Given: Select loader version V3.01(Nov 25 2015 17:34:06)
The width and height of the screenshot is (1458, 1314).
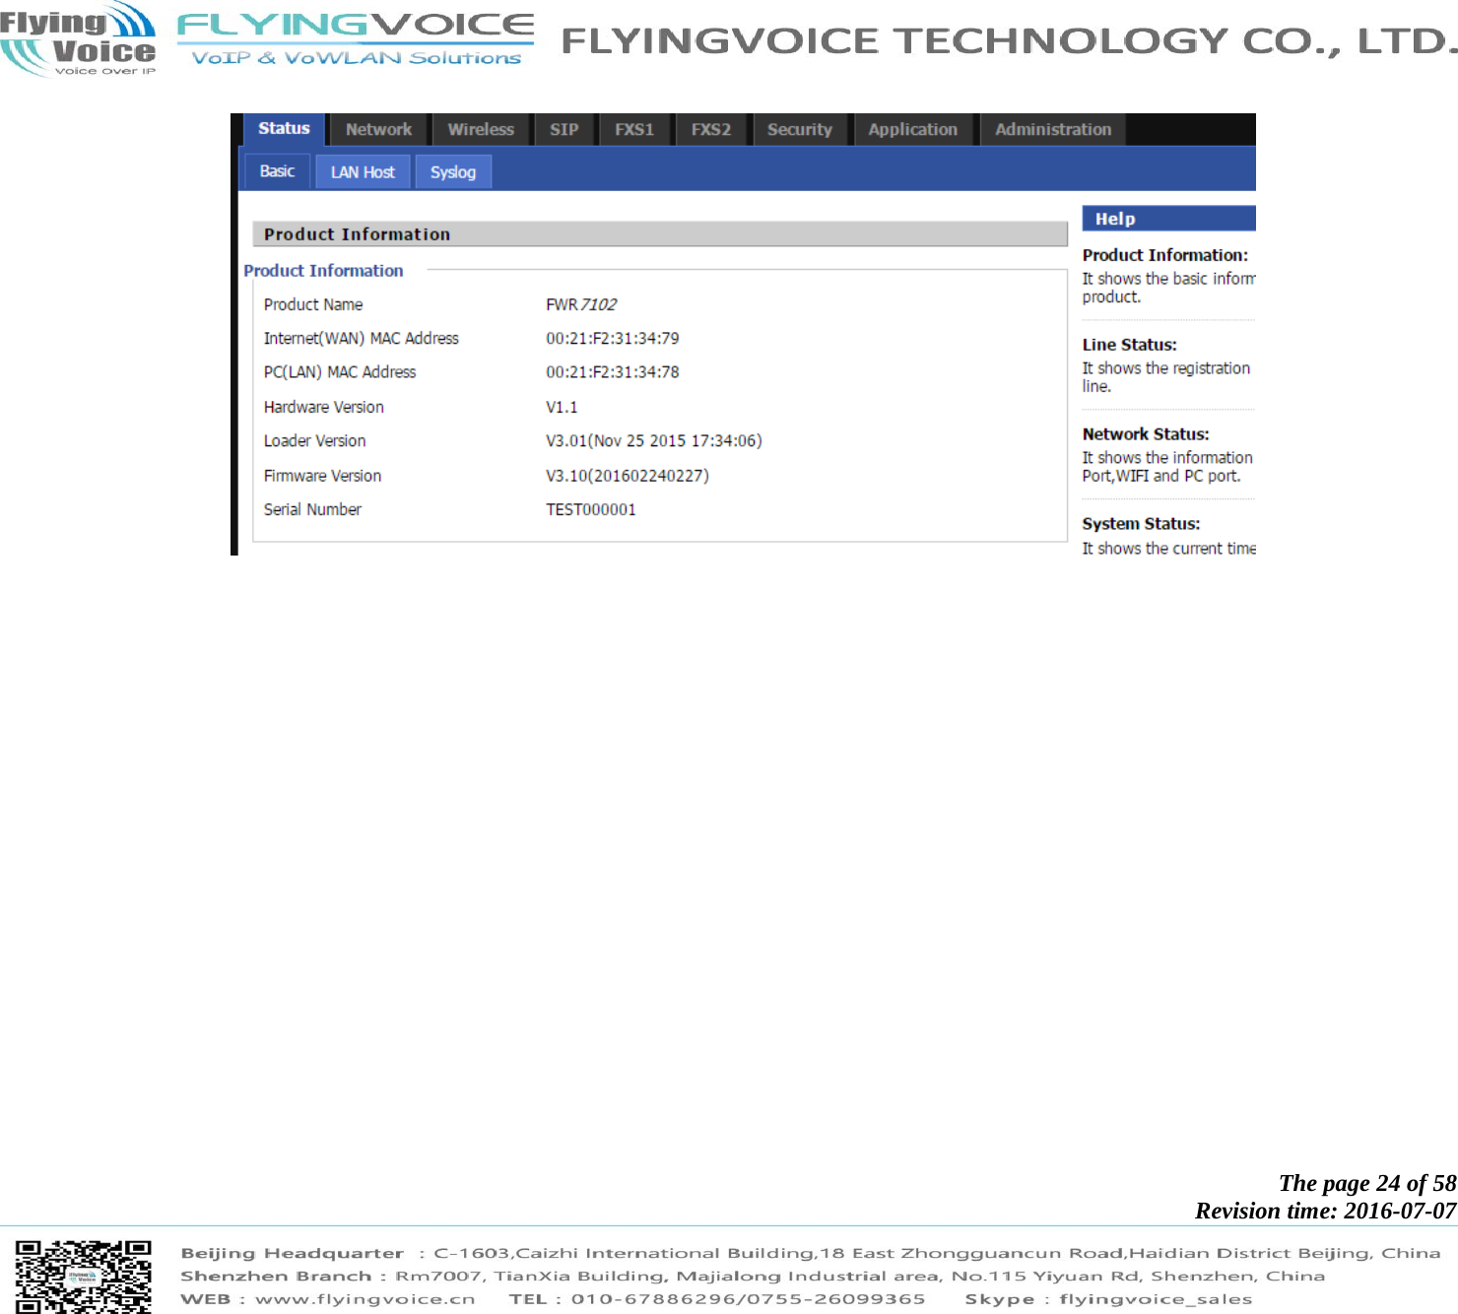Looking at the screenshot, I should pos(654,441).
